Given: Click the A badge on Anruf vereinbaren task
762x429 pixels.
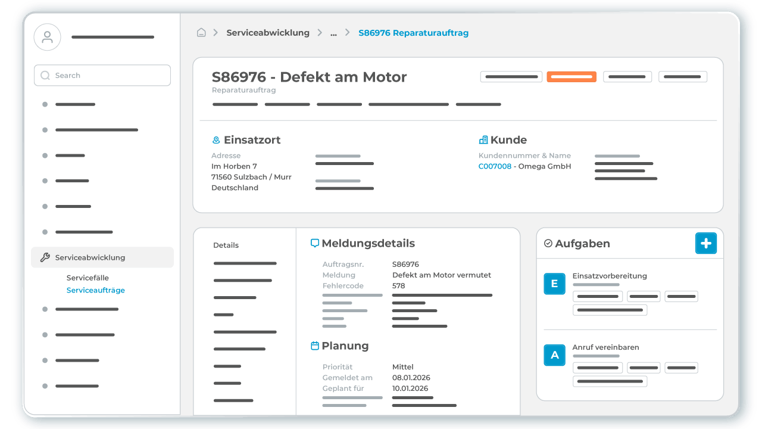Looking at the screenshot, I should [x=554, y=355].
